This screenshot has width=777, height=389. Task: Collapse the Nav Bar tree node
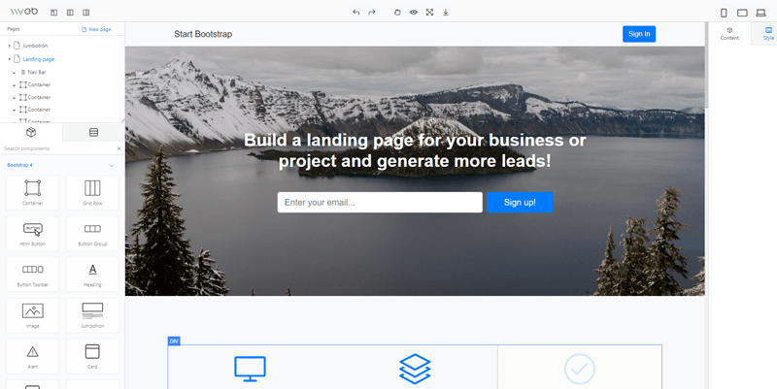click(x=15, y=72)
